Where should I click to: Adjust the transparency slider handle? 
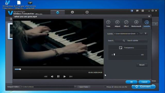[x=114, y=55]
